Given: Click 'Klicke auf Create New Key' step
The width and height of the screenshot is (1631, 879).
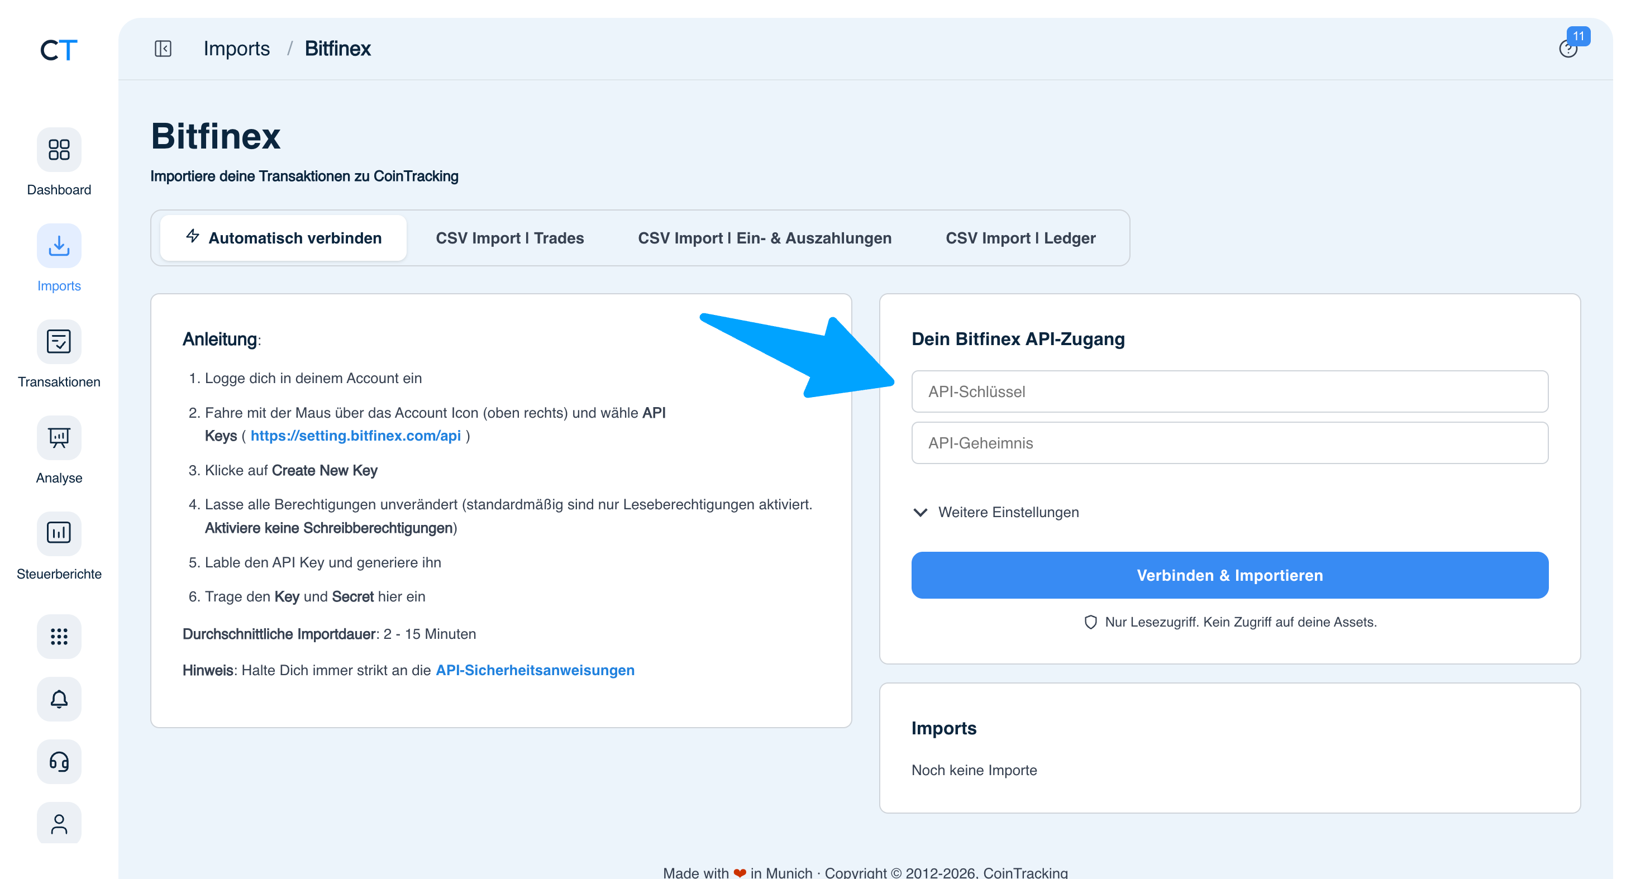Looking at the screenshot, I should 290,471.
